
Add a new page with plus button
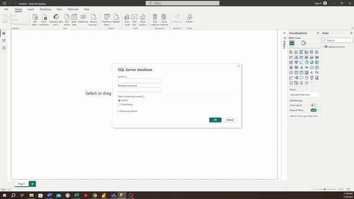pos(32,184)
